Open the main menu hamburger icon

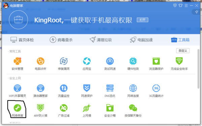coord(186,5)
